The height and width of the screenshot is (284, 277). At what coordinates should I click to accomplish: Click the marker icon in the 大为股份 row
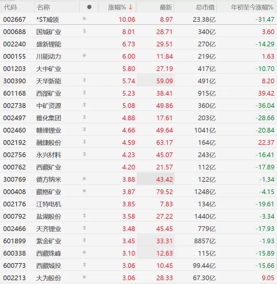[x=84, y=277]
